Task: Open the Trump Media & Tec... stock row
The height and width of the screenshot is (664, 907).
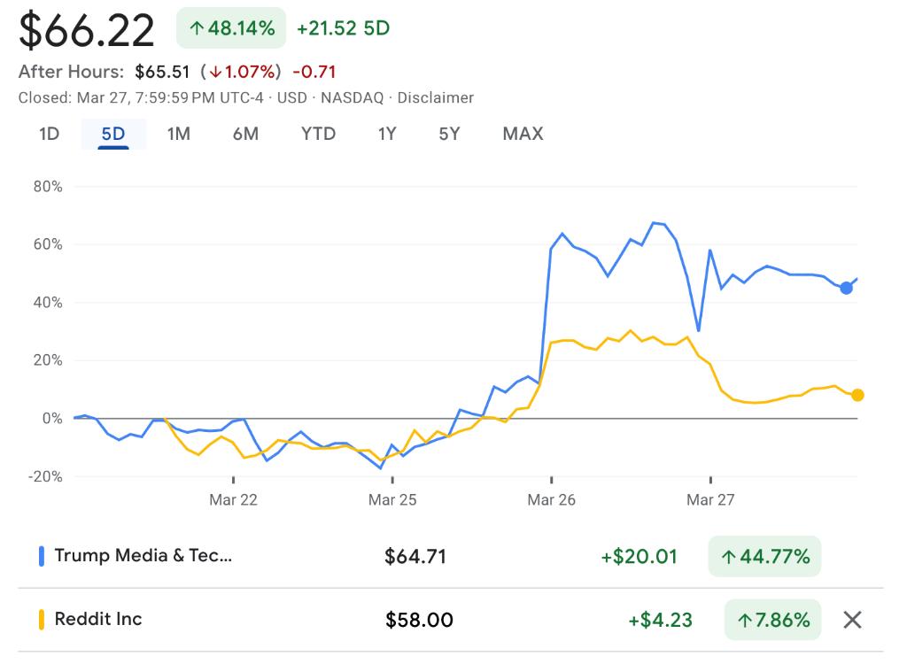Action: [x=143, y=556]
